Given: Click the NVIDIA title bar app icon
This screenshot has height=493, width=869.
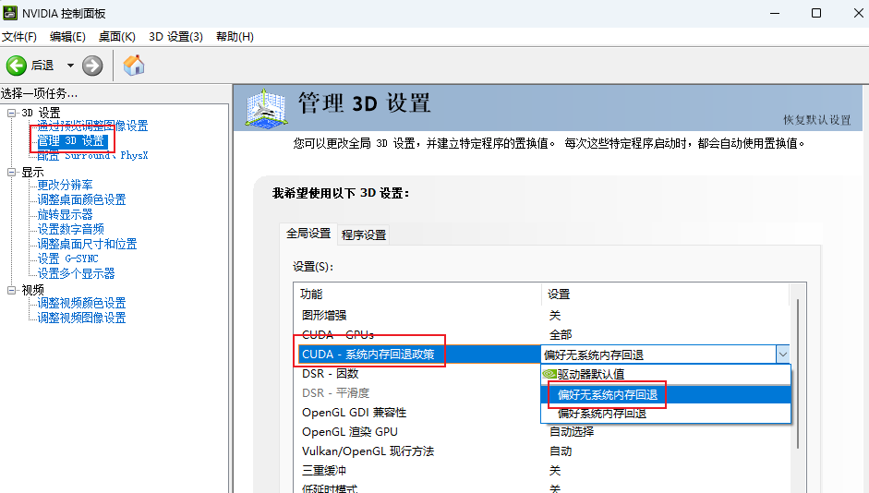Looking at the screenshot, I should pos(10,13).
